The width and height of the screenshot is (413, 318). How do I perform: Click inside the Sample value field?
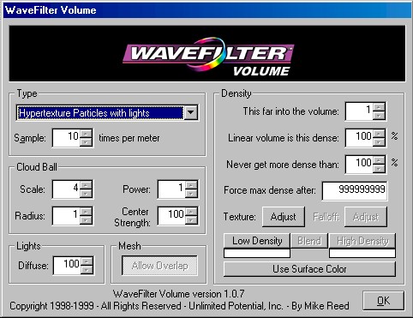pos(66,138)
